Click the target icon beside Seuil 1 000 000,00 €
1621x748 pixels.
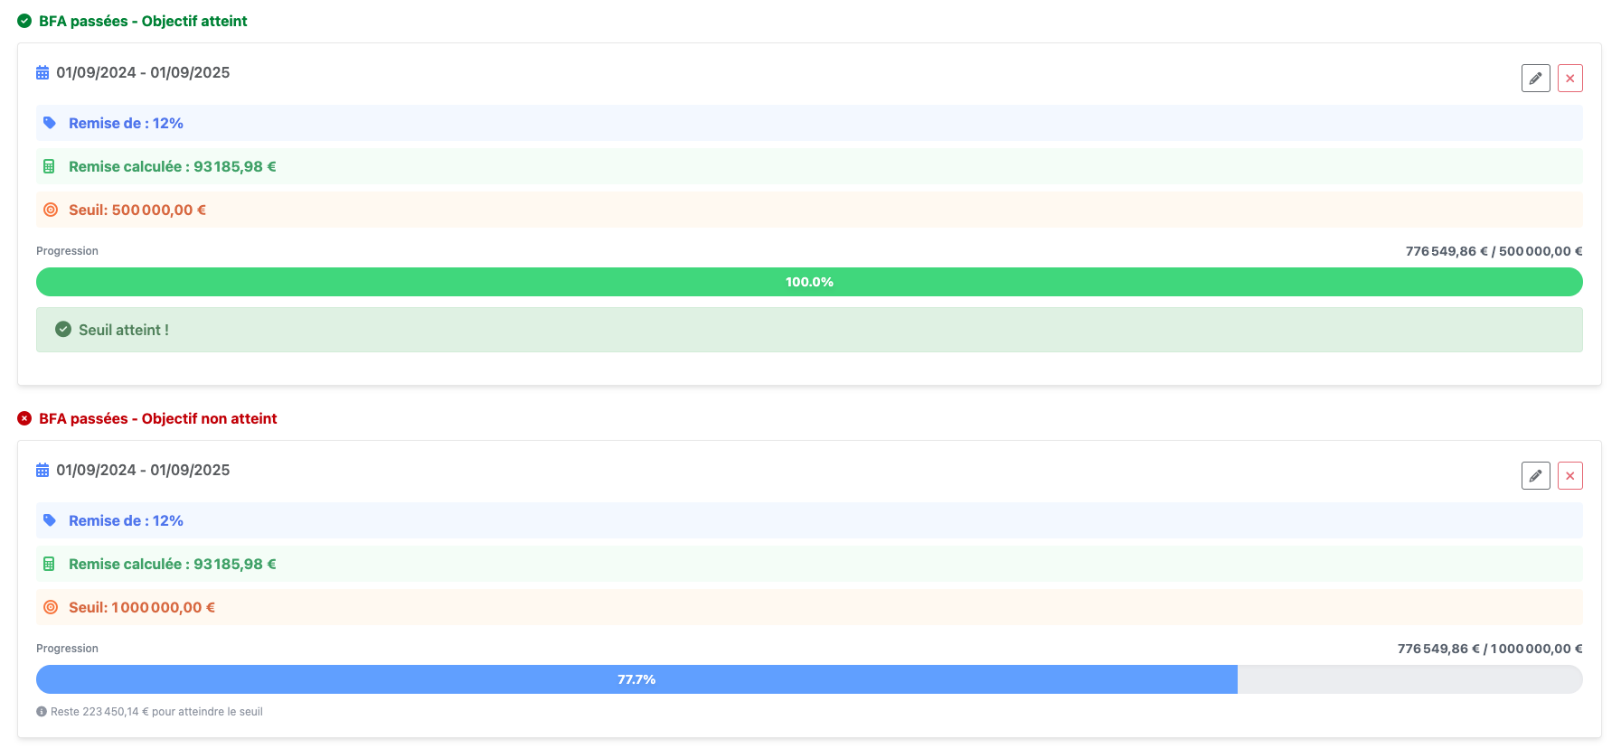click(x=51, y=607)
